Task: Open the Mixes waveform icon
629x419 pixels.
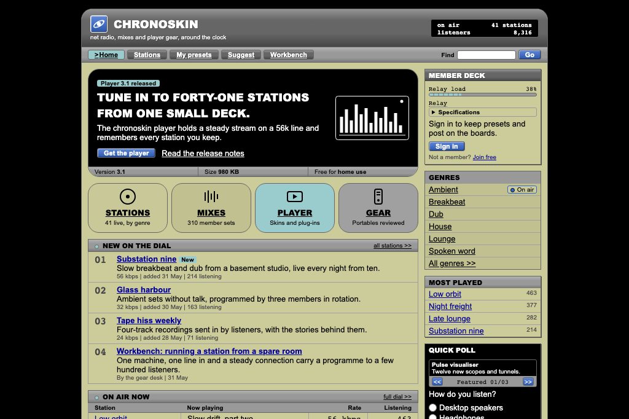Action: 211,196
